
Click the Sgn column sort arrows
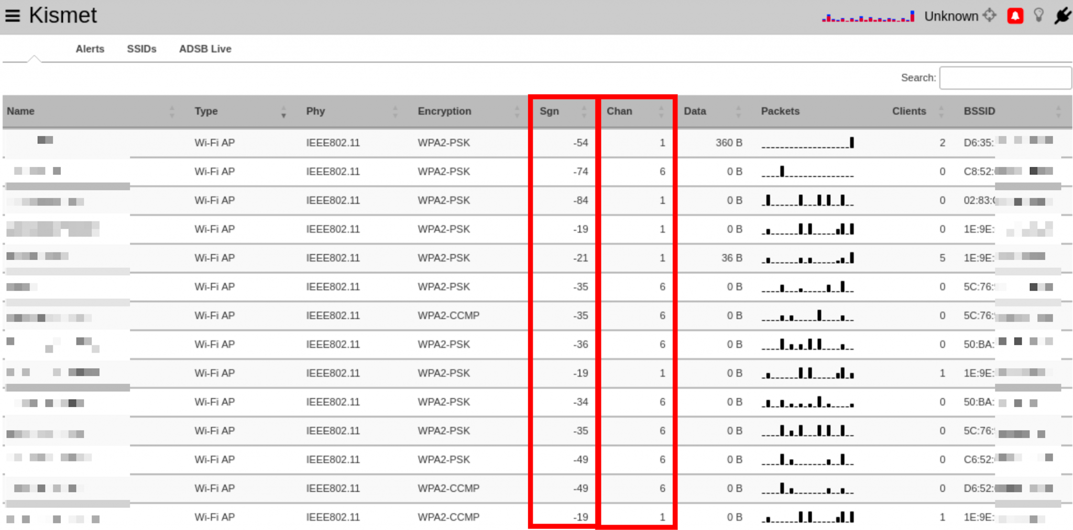583,111
